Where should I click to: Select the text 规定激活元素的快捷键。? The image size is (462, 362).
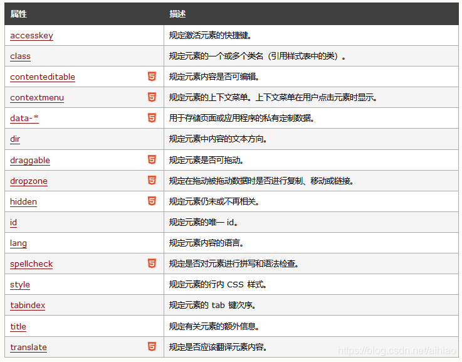tap(211, 35)
